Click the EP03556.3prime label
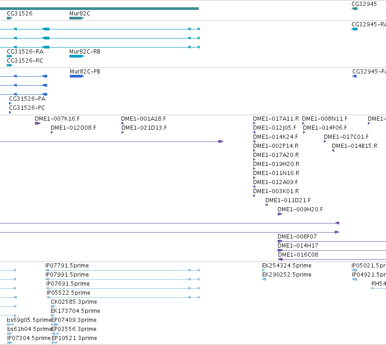Image resolution: width=386 pixels, height=345 pixels. tap(74, 329)
